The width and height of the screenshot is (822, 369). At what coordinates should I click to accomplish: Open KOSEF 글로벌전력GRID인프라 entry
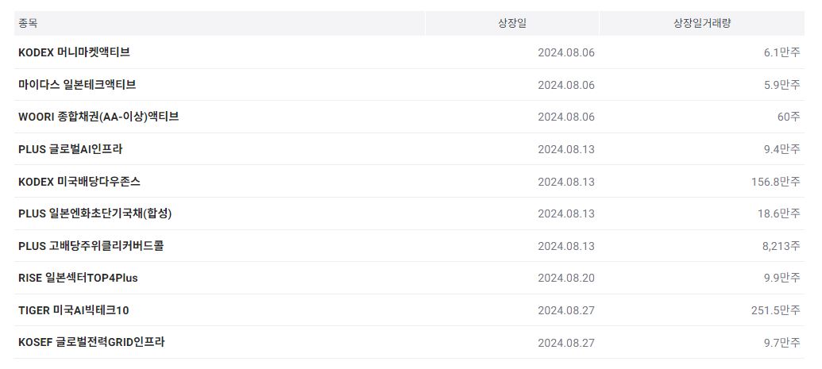coord(91,342)
